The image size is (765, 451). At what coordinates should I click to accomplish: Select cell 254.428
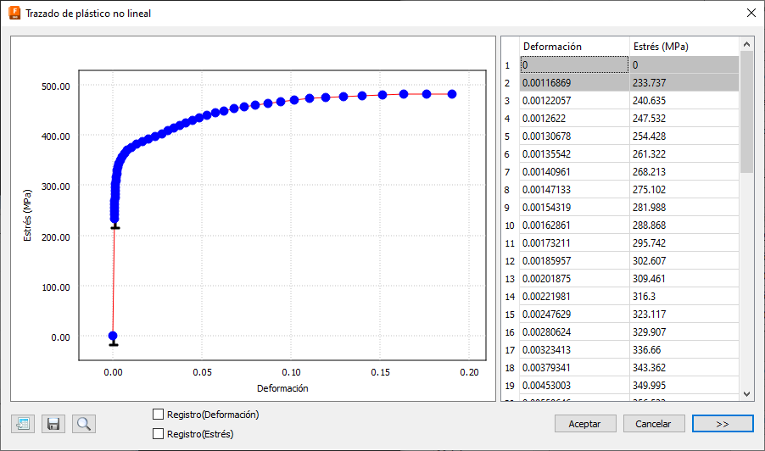(x=684, y=136)
